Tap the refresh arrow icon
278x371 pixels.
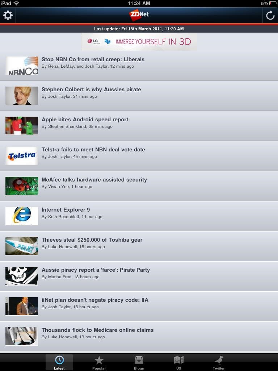[270, 16]
